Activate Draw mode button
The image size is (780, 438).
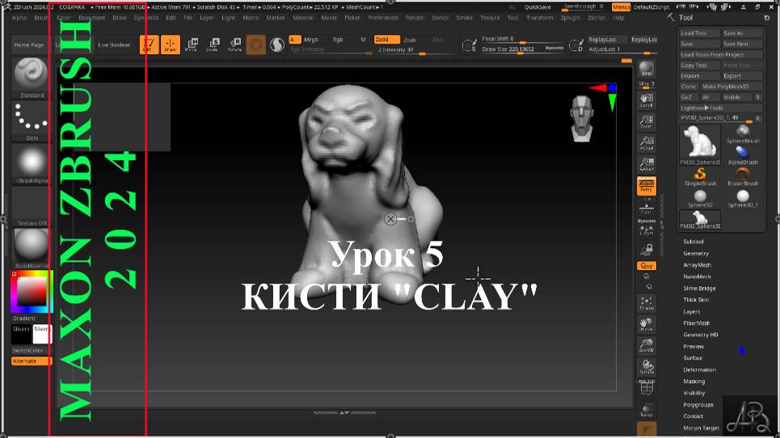tap(170, 44)
